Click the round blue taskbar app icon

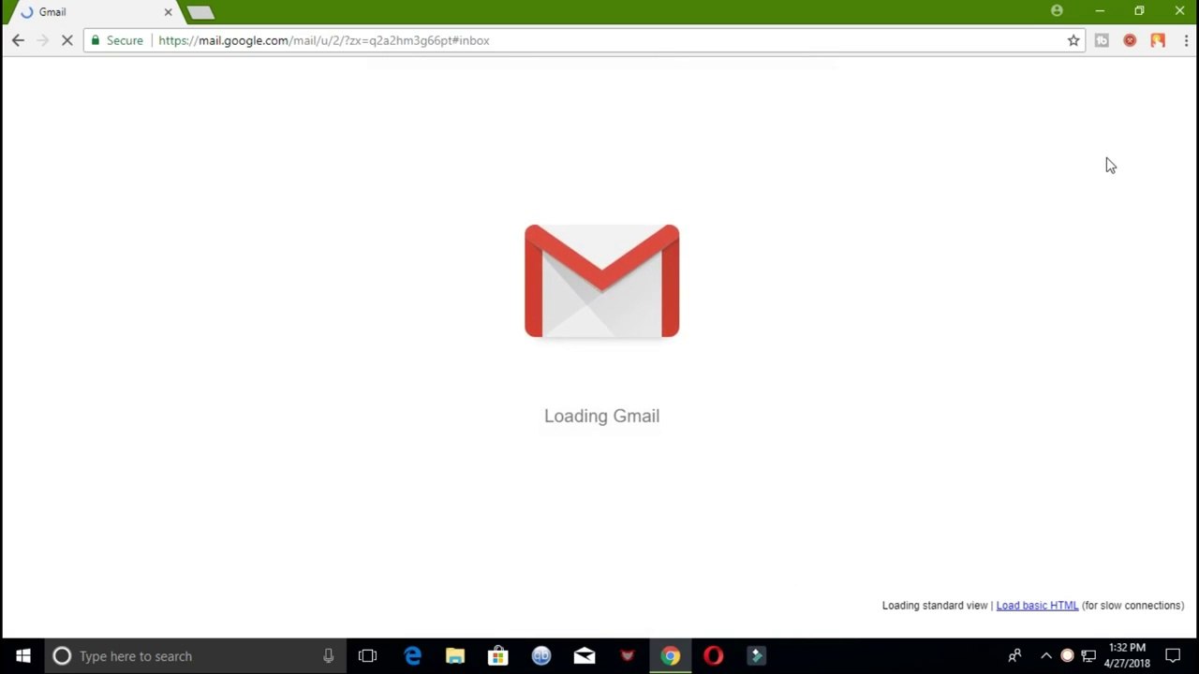pyautogui.click(x=541, y=656)
